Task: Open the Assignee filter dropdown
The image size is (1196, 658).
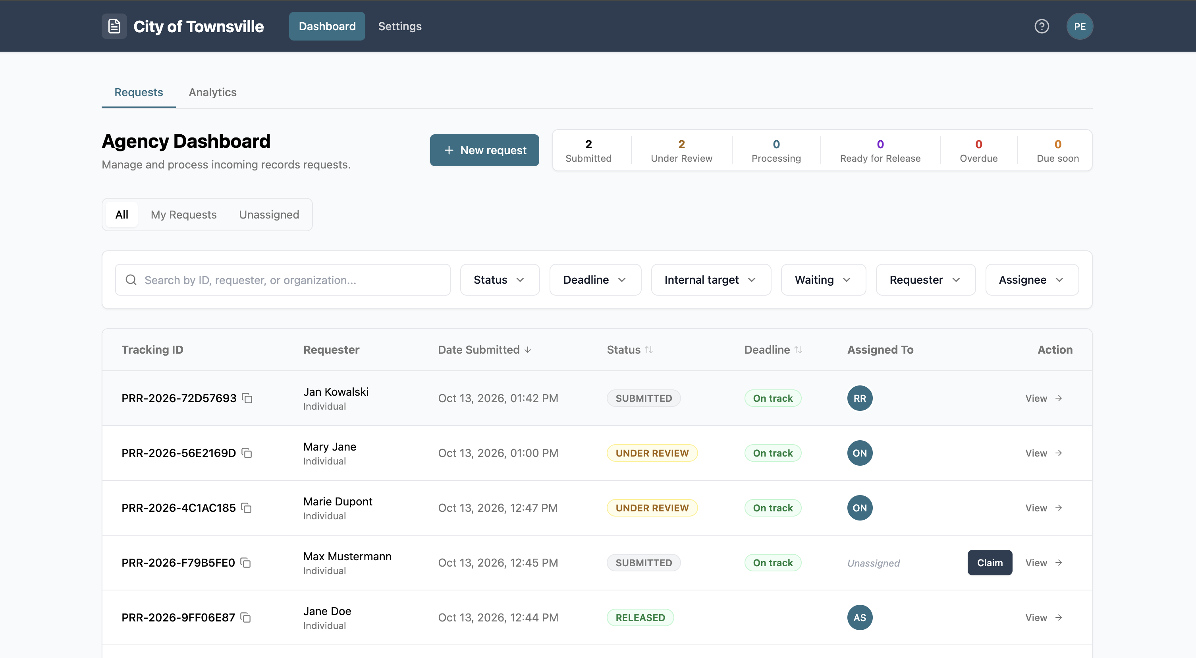Action: click(1032, 280)
